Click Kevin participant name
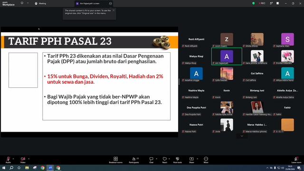Image resolution: width=304 pixels, height=171 pixels. coord(227,91)
